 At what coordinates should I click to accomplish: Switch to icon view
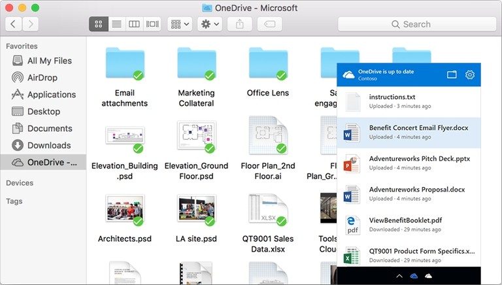click(x=99, y=24)
